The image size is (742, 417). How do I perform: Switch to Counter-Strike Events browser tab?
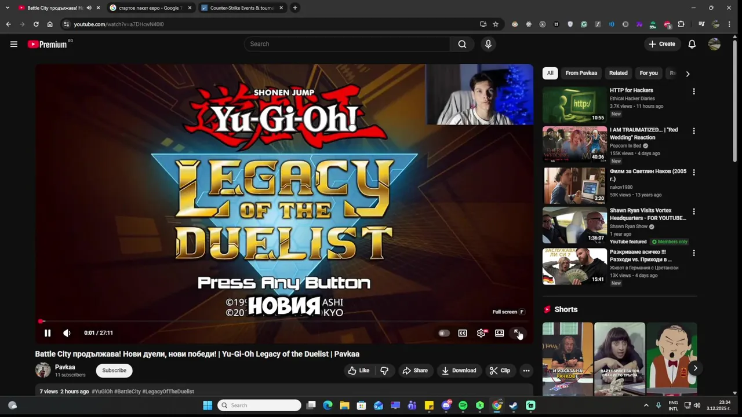[x=242, y=8]
